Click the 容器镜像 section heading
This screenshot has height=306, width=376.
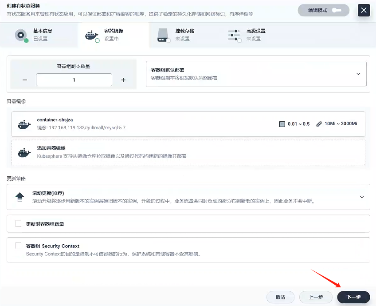16,101
